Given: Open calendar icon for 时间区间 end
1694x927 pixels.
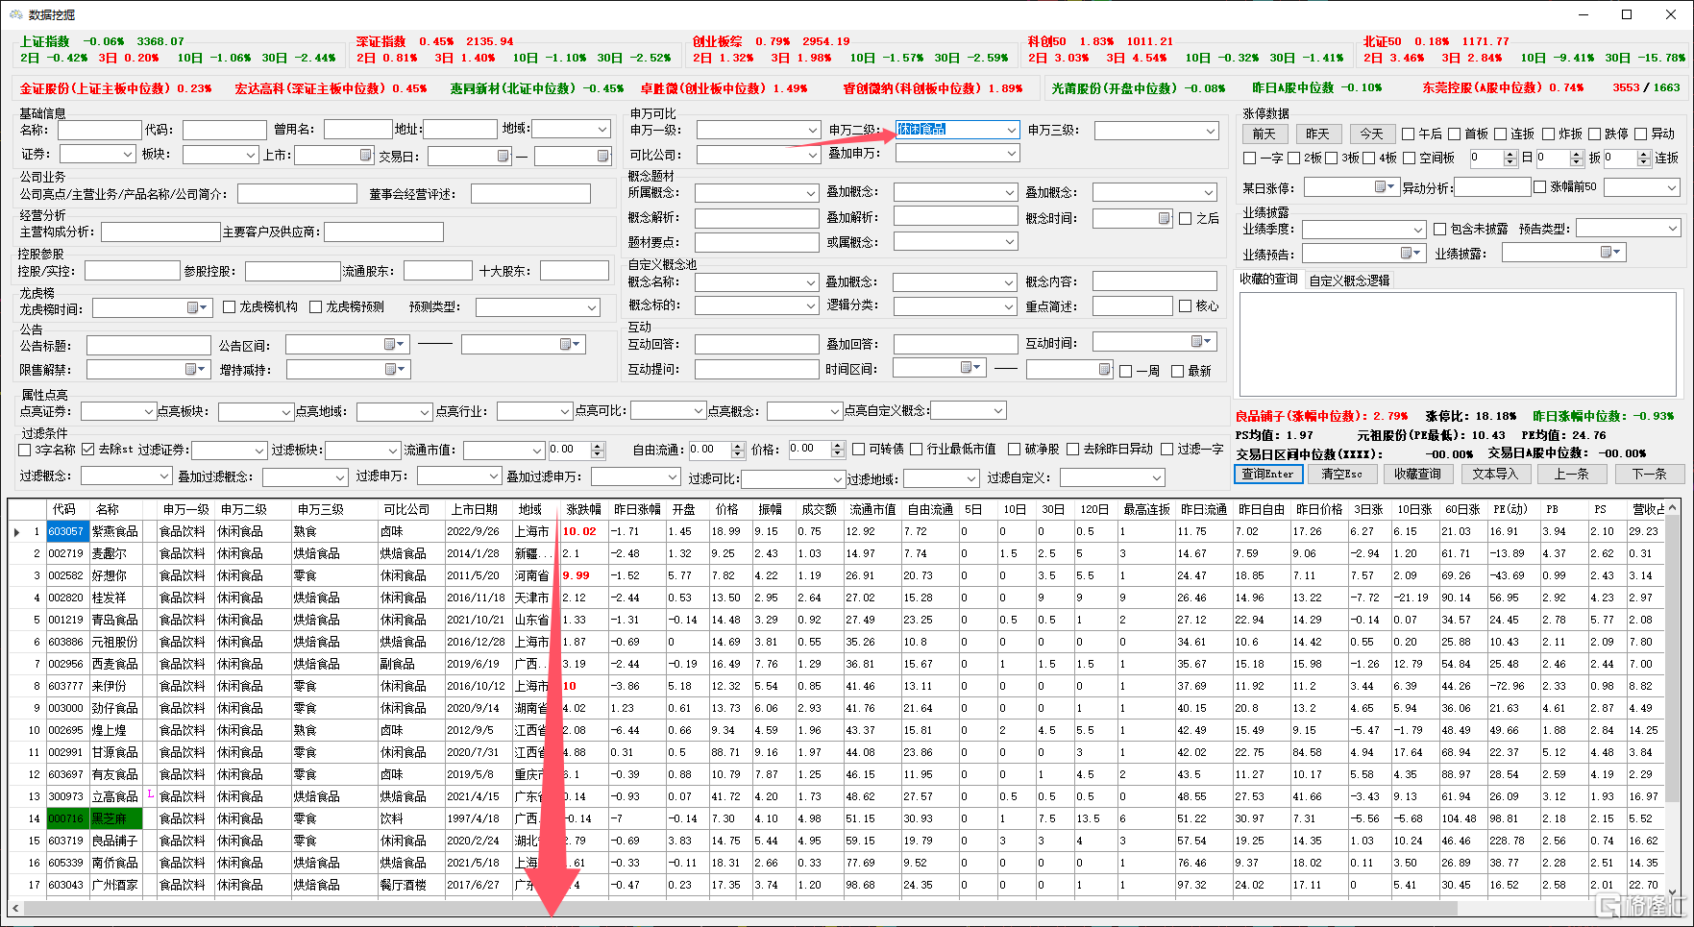Looking at the screenshot, I should click(x=1104, y=369).
